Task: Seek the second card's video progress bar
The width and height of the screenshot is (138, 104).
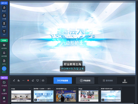Action: (46, 100)
